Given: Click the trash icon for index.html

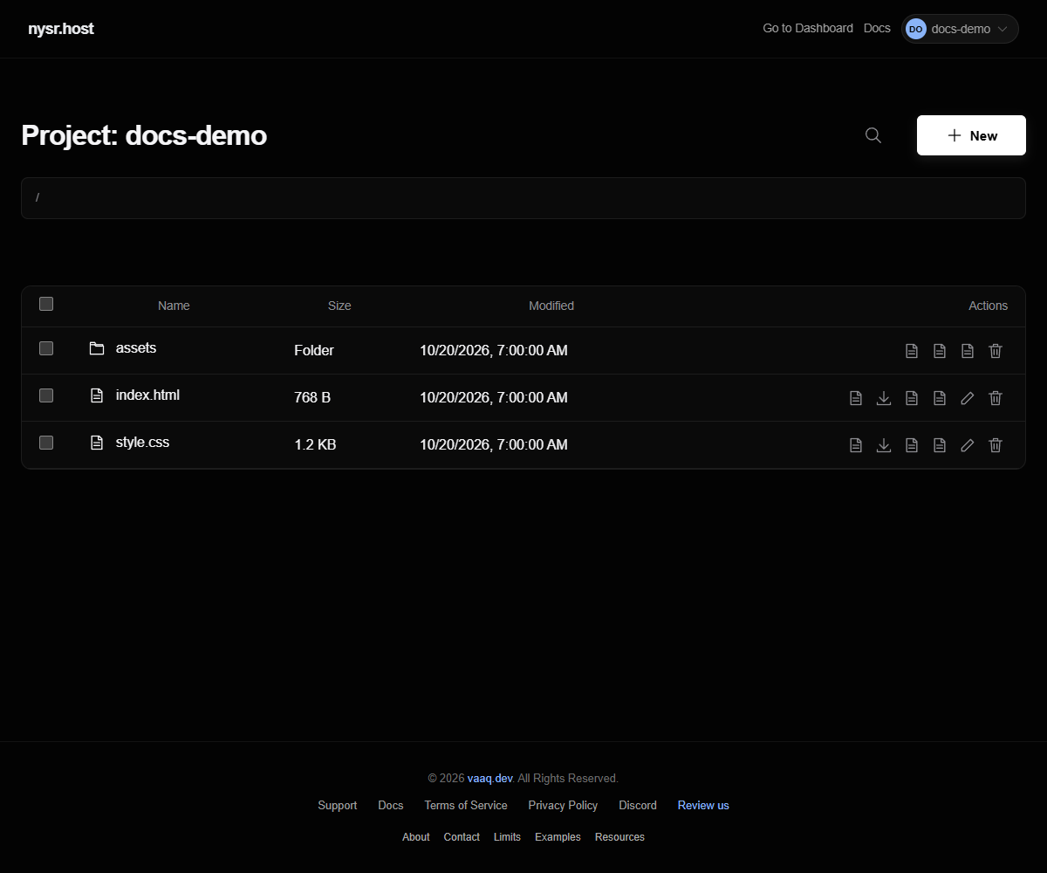Looking at the screenshot, I should [996, 398].
